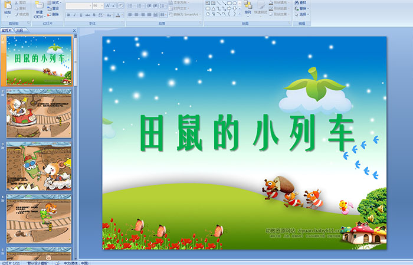Image resolution: width=413 pixels, height=265 pixels.
Task: Click the Replace (替换) button
Action: click(302, 9)
